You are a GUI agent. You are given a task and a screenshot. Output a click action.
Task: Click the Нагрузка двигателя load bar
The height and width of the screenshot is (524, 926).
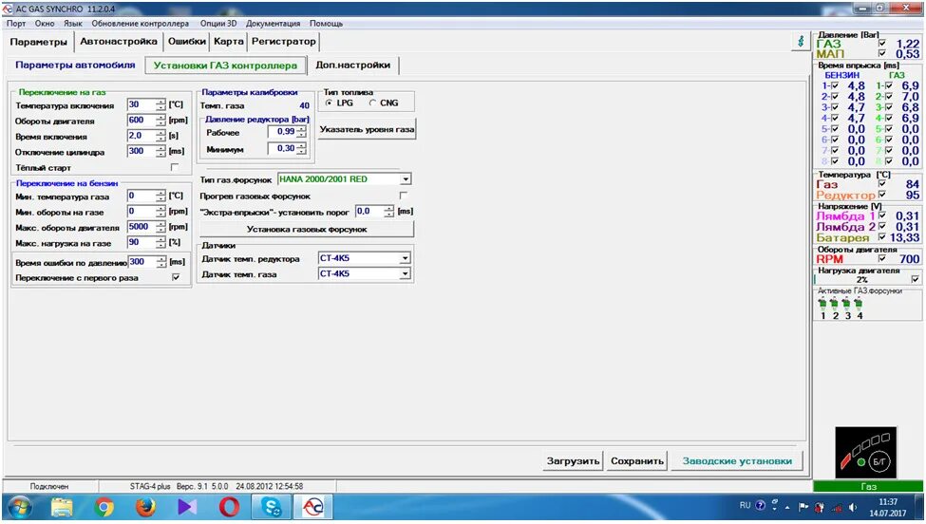[x=862, y=280]
